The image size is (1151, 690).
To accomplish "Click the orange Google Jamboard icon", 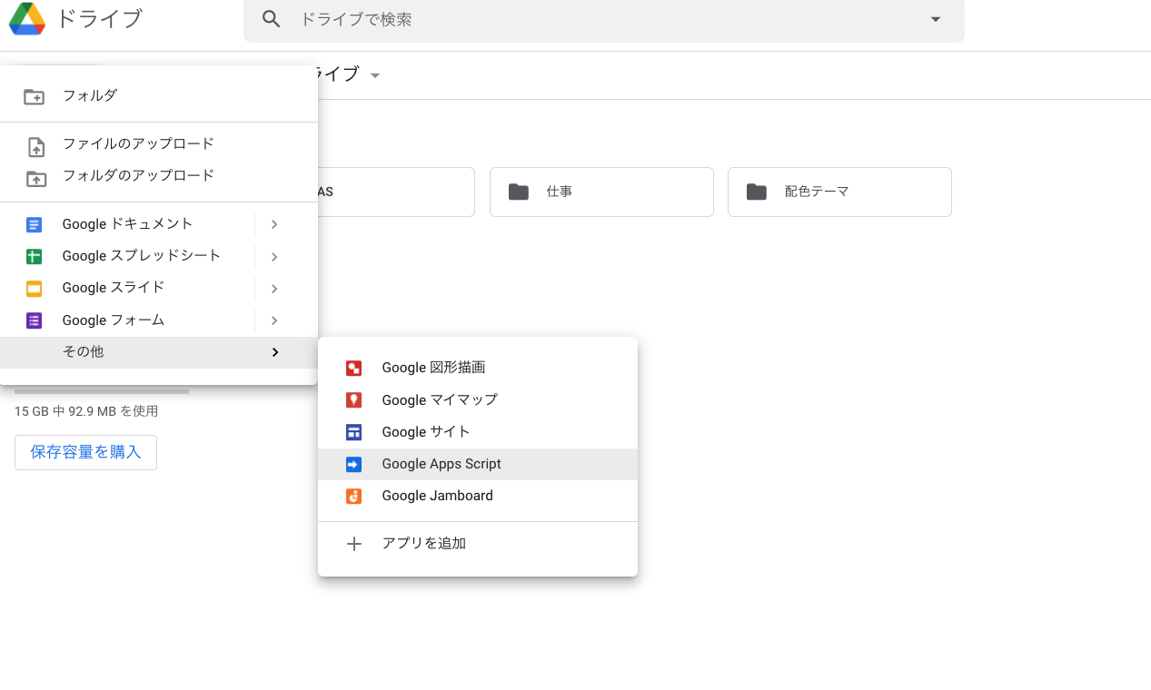I will click(x=354, y=497).
